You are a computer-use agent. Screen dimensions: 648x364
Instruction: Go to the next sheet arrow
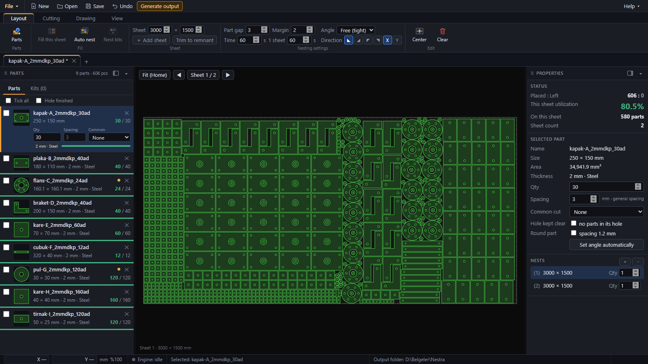[x=228, y=75]
